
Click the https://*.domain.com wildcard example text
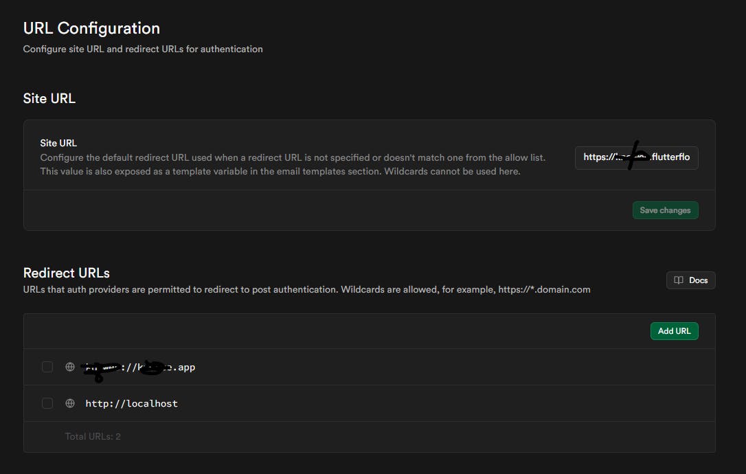(x=543, y=289)
